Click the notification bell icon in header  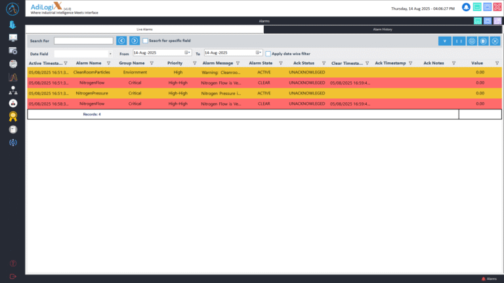[x=467, y=7]
